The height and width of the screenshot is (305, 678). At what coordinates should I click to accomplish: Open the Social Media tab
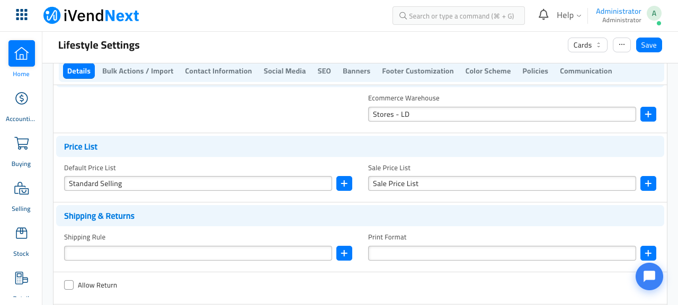coord(284,71)
